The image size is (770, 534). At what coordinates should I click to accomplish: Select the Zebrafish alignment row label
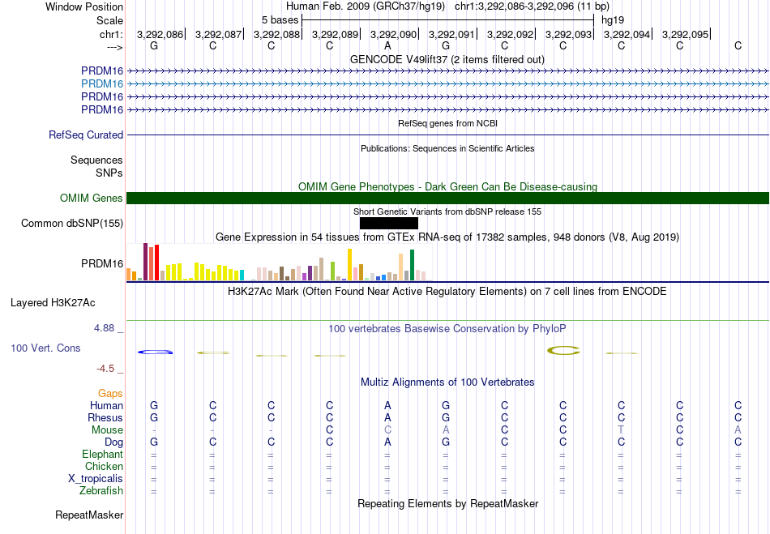pos(101,490)
